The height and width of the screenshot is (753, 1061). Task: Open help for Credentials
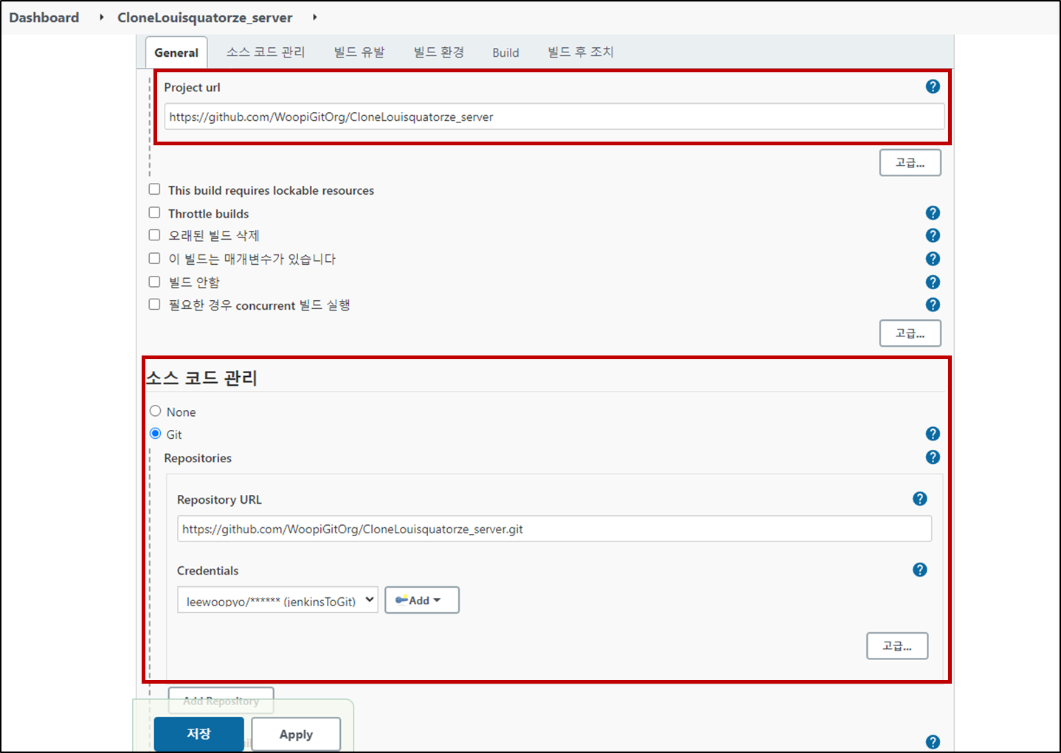click(x=919, y=569)
